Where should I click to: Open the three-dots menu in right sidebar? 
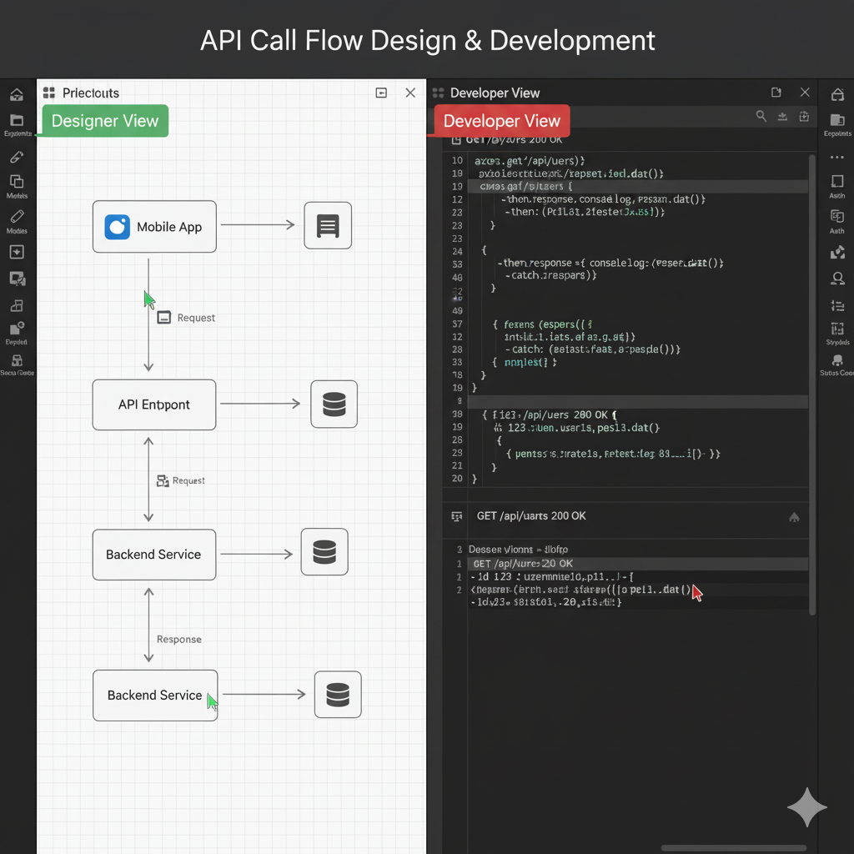[837, 157]
